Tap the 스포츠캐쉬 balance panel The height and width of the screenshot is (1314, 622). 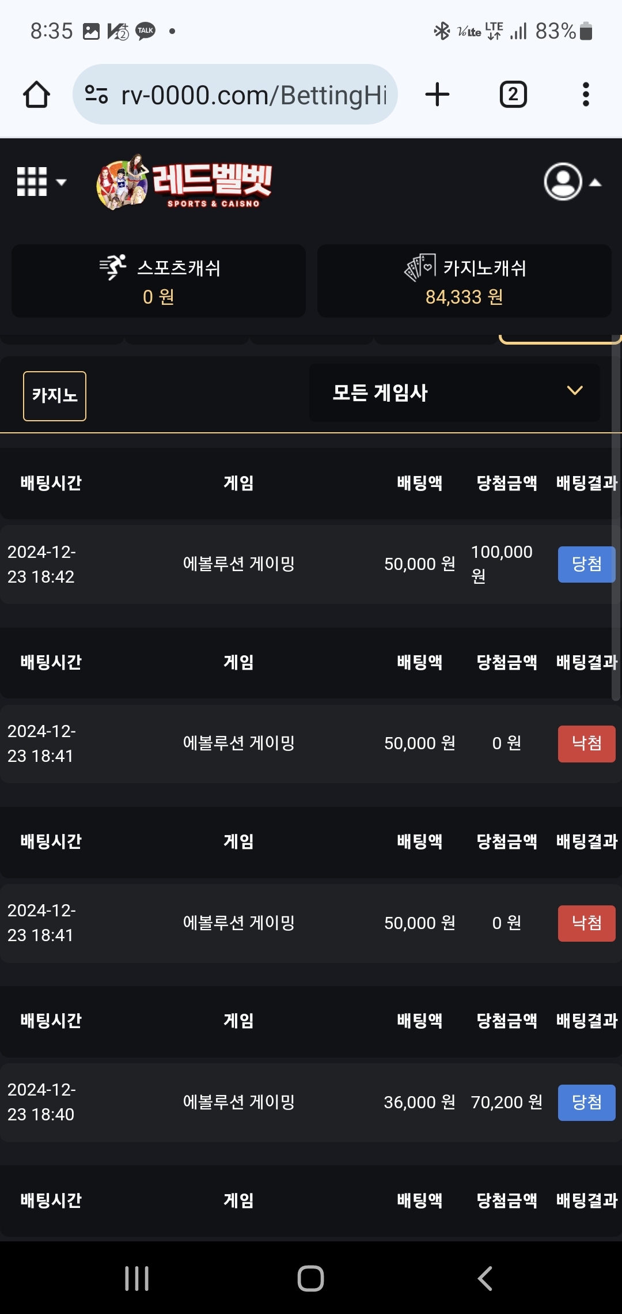[158, 281]
